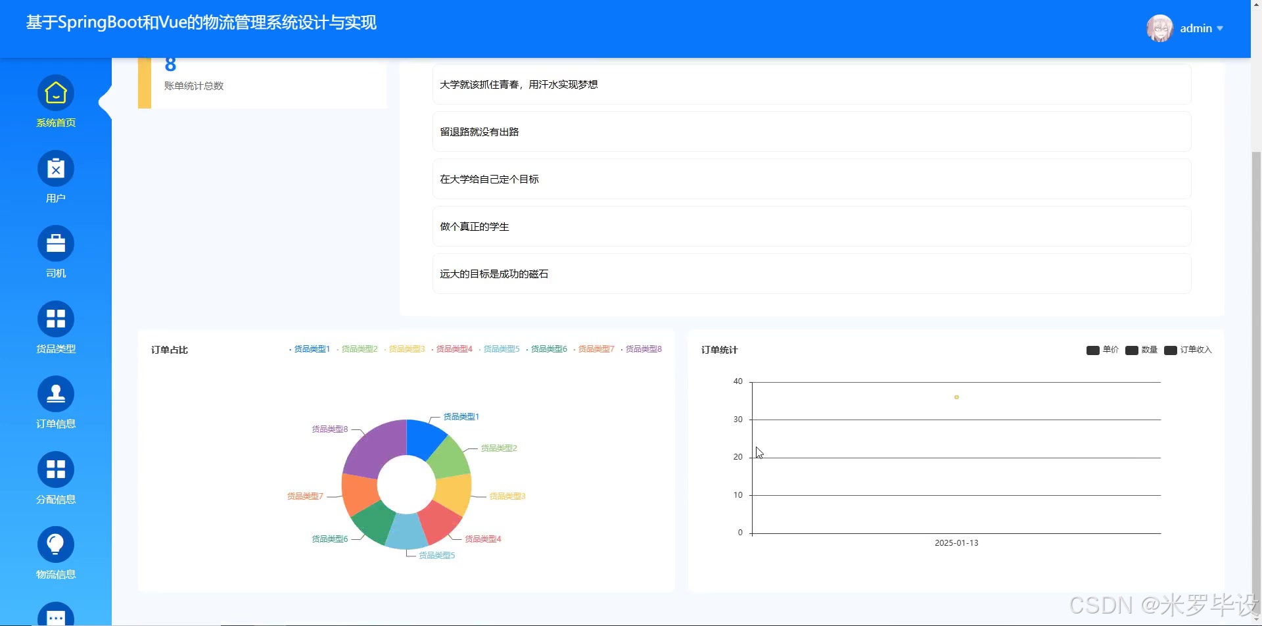Open the 司机 briefcase icon

[56, 243]
